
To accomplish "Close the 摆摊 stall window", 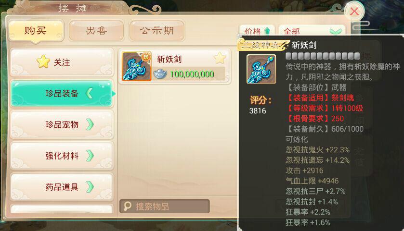I will (x=354, y=12).
